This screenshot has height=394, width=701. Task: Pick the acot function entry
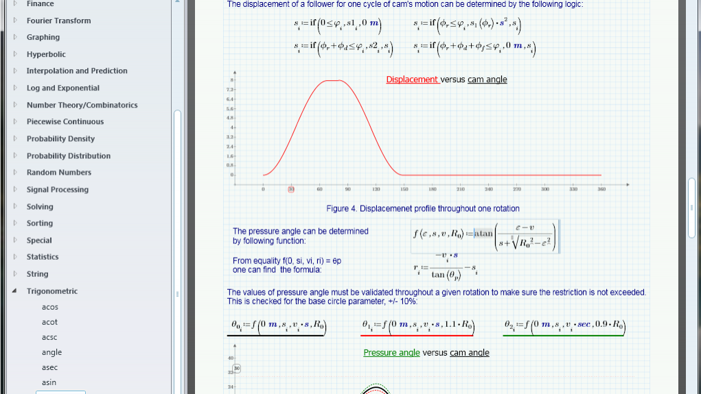[49, 322]
